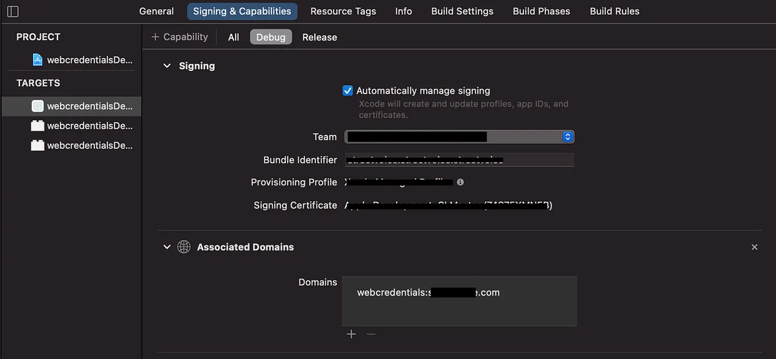Screen dimensions: 776x359
Task: Select the first webcredentialsDe target app icon
Action: 38,106
